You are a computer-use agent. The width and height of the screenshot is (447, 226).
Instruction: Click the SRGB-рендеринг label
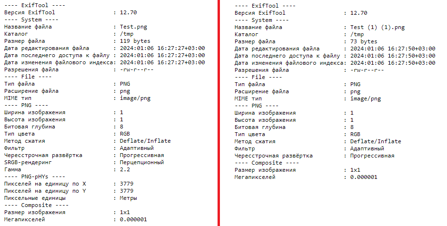(28, 162)
